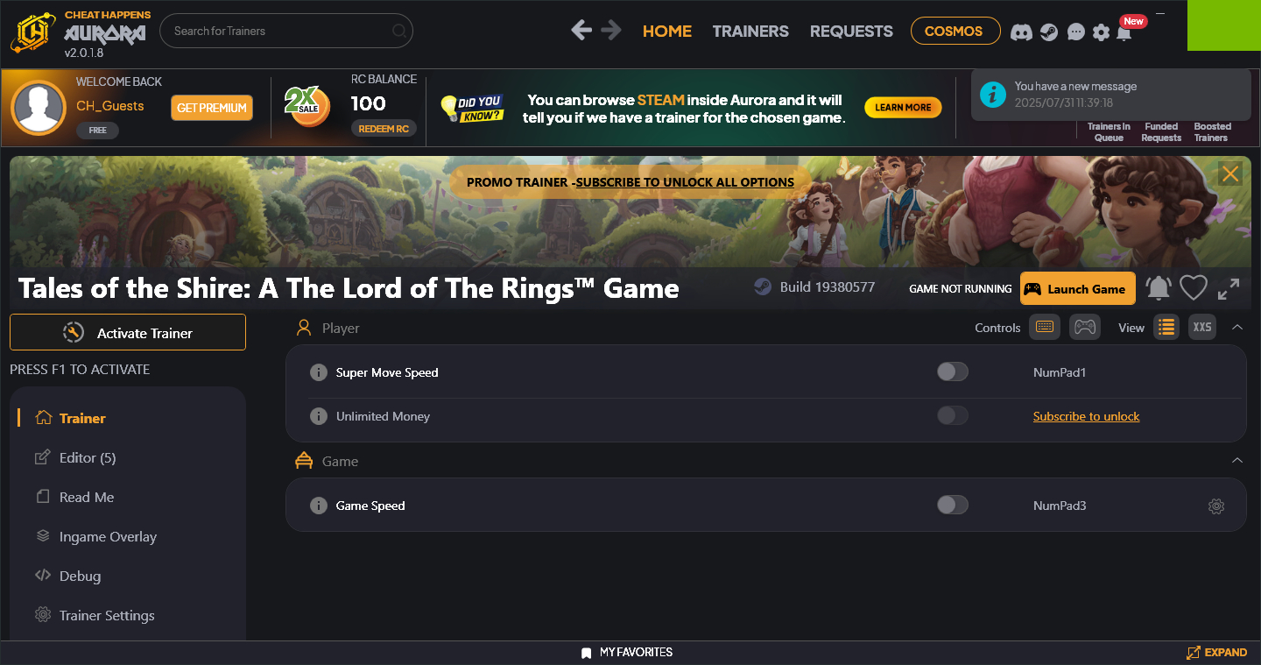Switch controls to gamepad icon

click(1085, 328)
